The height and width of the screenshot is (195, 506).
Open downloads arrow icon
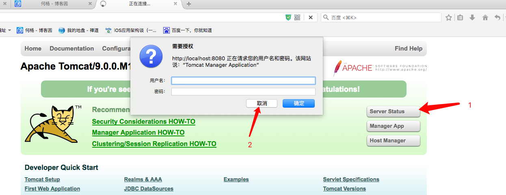472,17
